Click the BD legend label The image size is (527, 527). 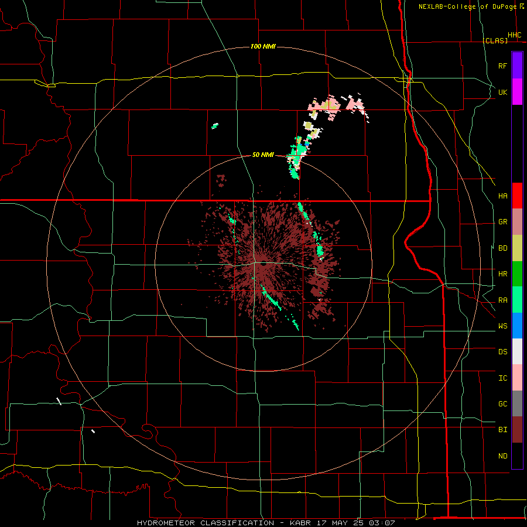pyautogui.click(x=502, y=248)
